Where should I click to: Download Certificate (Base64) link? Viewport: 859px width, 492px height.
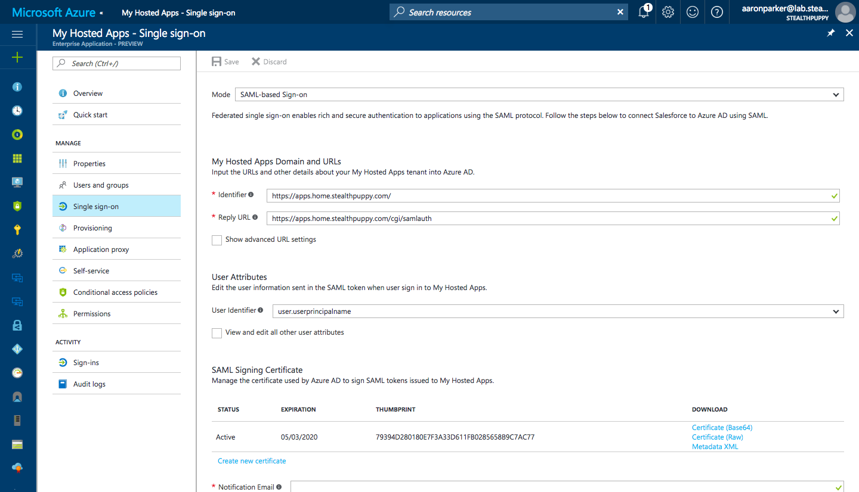pos(722,428)
